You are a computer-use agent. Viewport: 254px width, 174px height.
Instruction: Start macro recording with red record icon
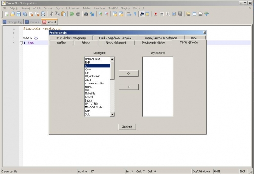(x=156, y=14)
